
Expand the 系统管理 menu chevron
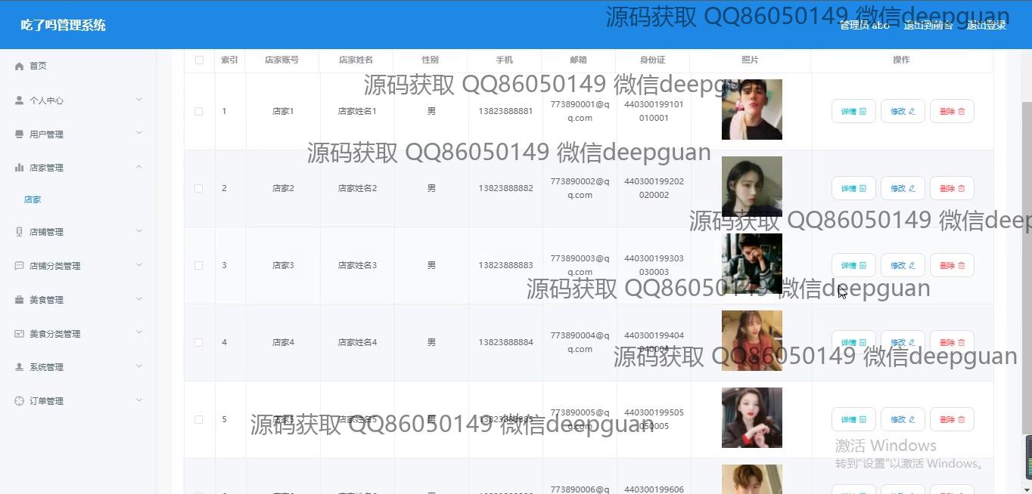[x=139, y=366]
